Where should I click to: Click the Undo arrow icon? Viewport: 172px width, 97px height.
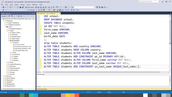(57, 7)
